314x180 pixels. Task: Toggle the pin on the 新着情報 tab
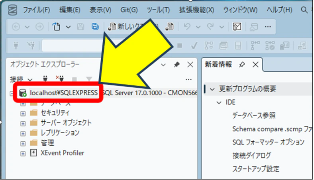click(x=242, y=65)
